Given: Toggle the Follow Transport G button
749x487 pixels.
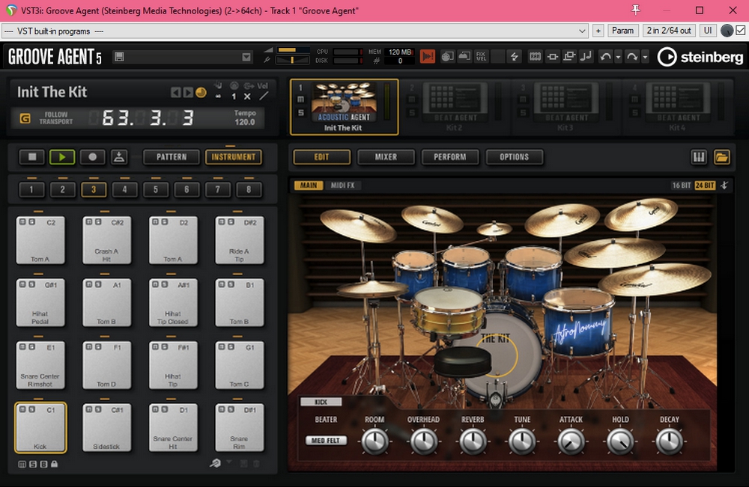Looking at the screenshot, I should [25, 117].
